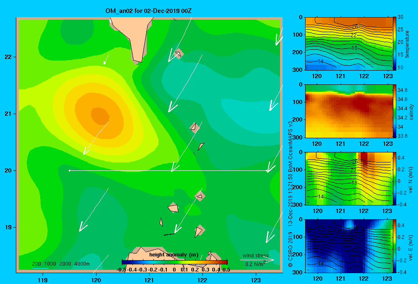The width and height of the screenshot is (418, 284).
Task: Open the vel. N depth section plot
Action: point(349,178)
